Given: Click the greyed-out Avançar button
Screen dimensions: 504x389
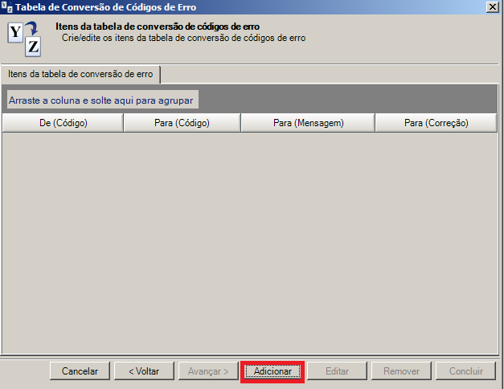Looking at the screenshot, I should coord(208,371).
